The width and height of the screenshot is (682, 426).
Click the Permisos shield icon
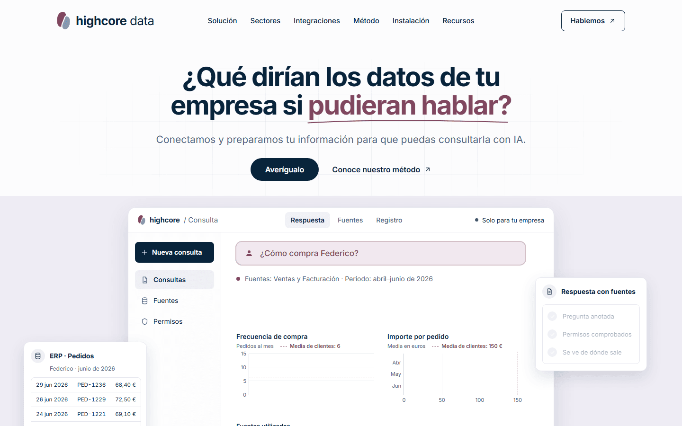click(x=145, y=321)
